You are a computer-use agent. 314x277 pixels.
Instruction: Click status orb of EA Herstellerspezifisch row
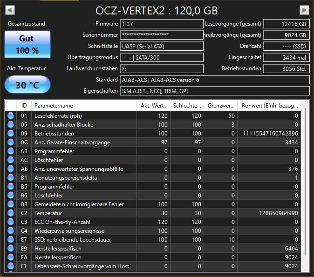(11, 257)
